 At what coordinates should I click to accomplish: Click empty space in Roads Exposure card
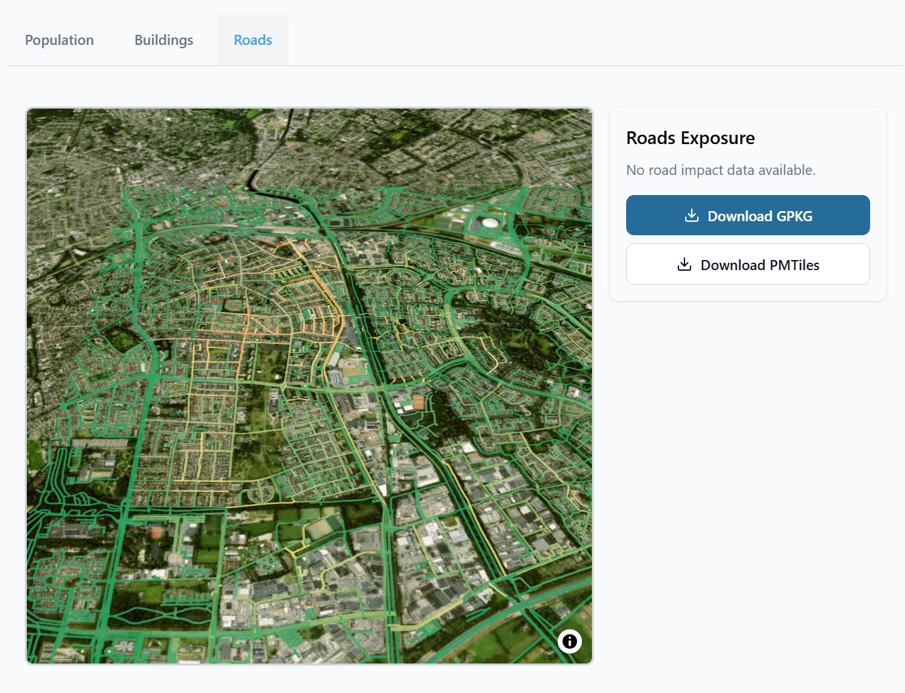pos(747,293)
